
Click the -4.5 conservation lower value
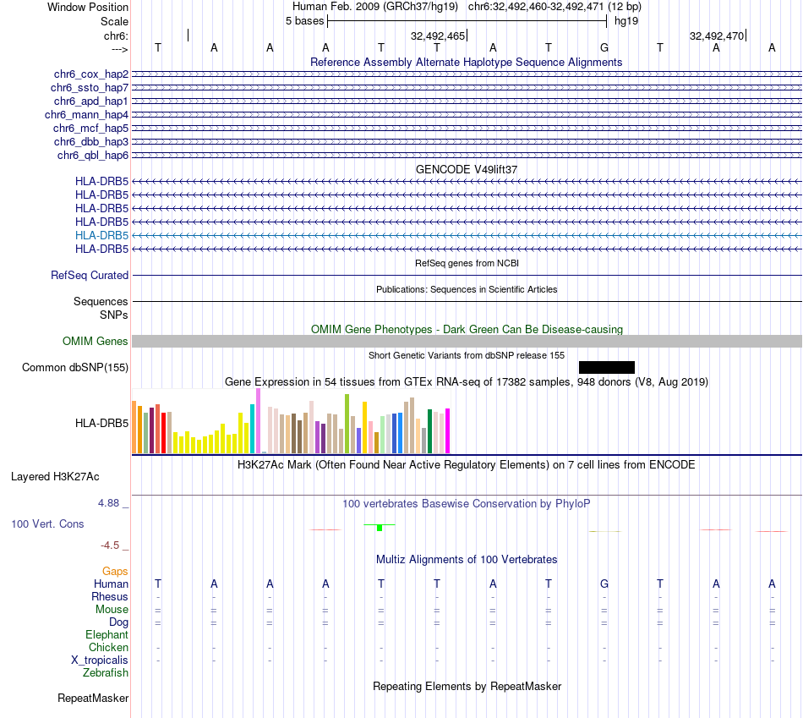110,545
